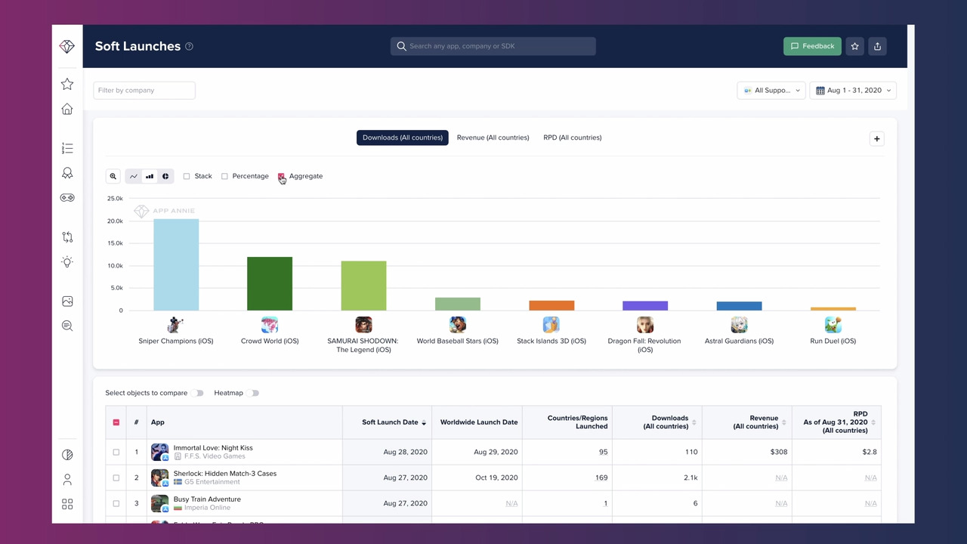The image size is (967, 544).
Task: Go to Home in sidebar
Action: pos(67,109)
